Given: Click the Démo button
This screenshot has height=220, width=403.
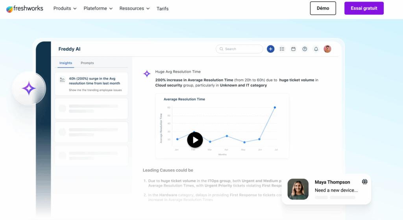Looking at the screenshot, I should pos(323,8).
